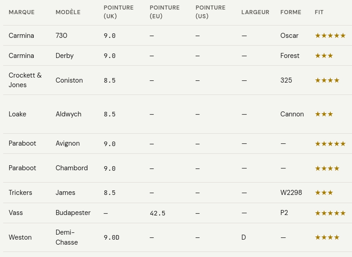
Task: Click the five-star rating for Paraboot Avignon
Action: coord(330,144)
